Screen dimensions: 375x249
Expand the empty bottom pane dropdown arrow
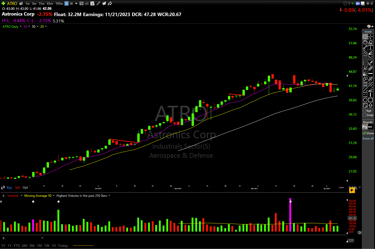[x=42, y=238]
